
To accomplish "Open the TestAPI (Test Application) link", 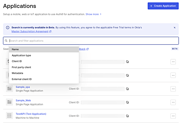I will pyautogui.click(x=31, y=114).
